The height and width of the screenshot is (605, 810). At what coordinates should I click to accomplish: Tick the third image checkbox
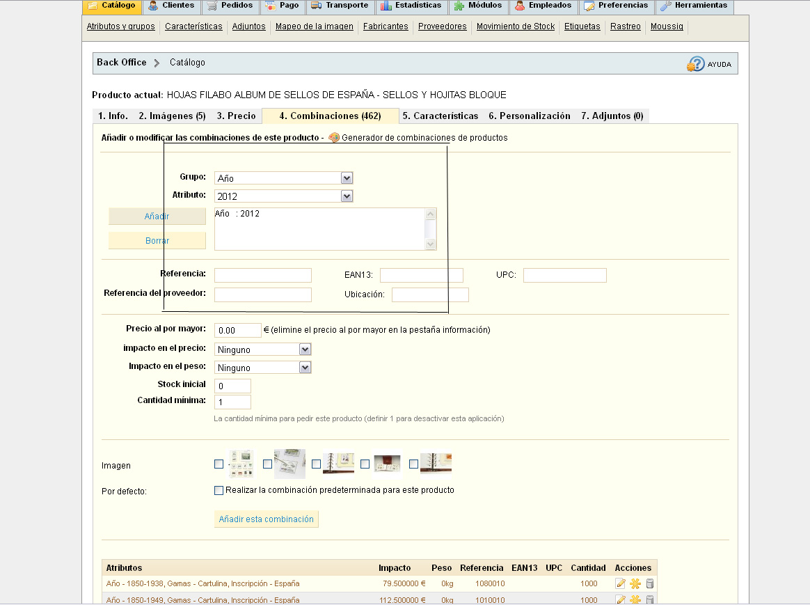[x=317, y=464]
